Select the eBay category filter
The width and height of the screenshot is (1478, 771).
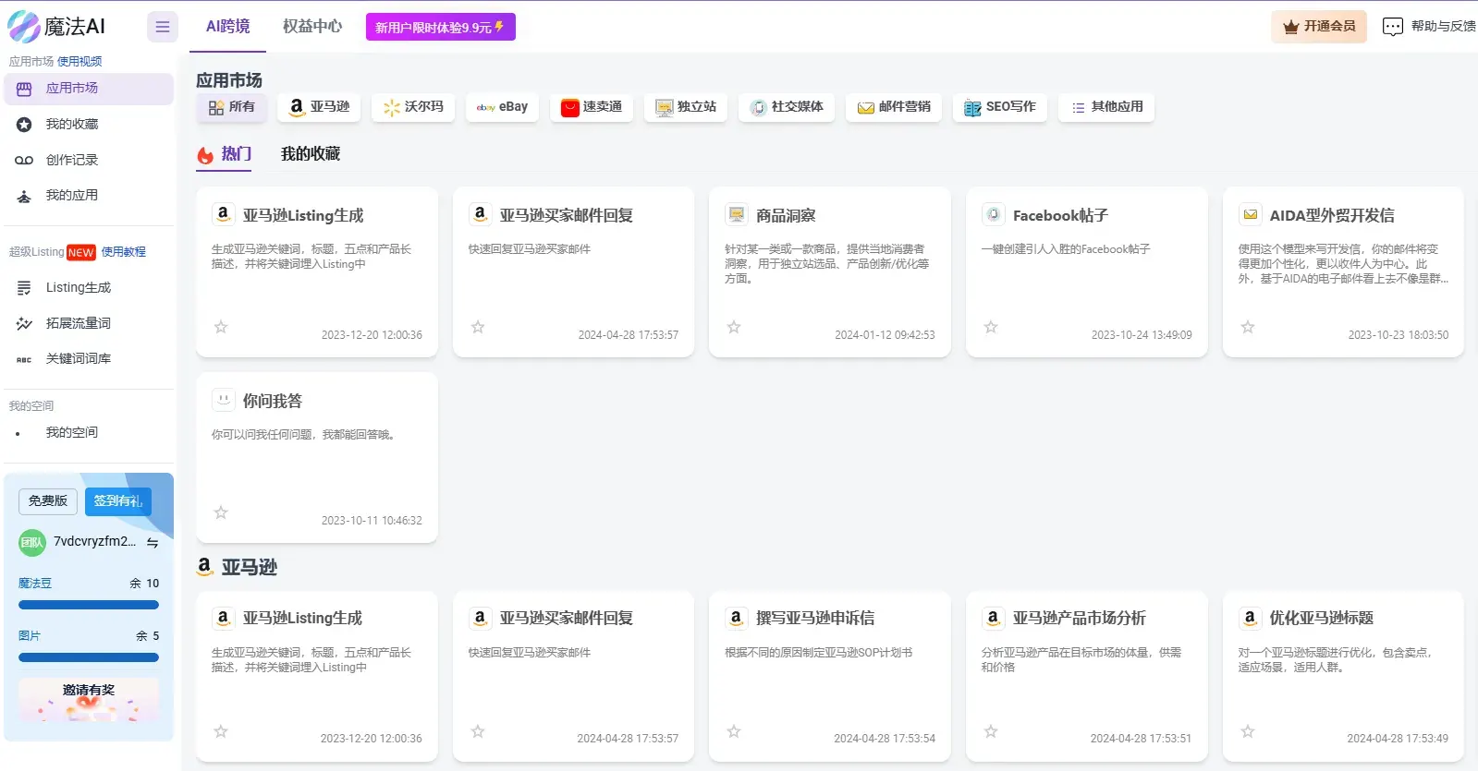coord(502,107)
